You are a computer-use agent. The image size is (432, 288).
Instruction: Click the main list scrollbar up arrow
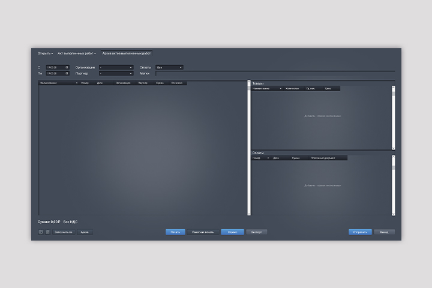(x=249, y=82)
